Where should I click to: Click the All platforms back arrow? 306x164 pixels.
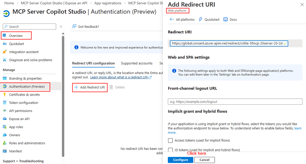pyautogui.click(x=172, y=19)
